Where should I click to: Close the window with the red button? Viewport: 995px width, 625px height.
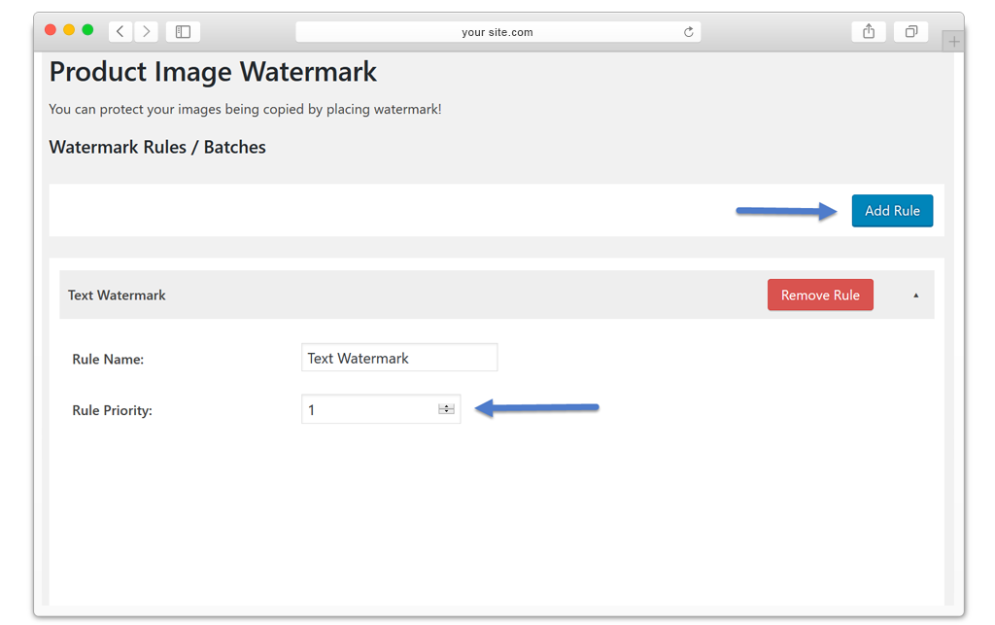(51, 30)
